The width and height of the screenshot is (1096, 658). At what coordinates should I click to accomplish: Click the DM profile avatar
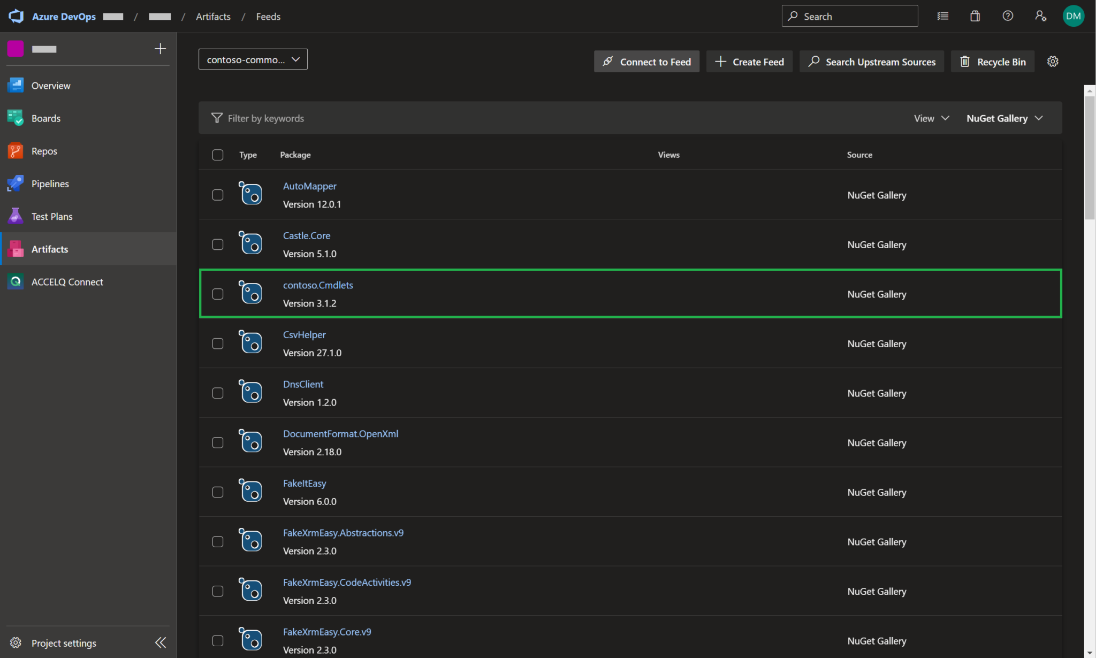pos(1073,16)
